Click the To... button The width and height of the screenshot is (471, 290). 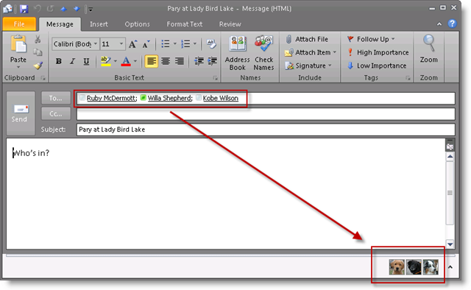(x=56, y=98)
